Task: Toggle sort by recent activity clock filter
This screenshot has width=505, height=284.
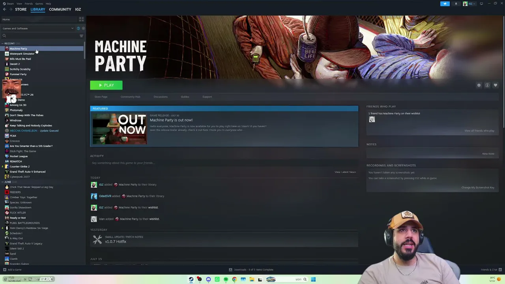Action: pyautogui.click(x=78, y=28)
